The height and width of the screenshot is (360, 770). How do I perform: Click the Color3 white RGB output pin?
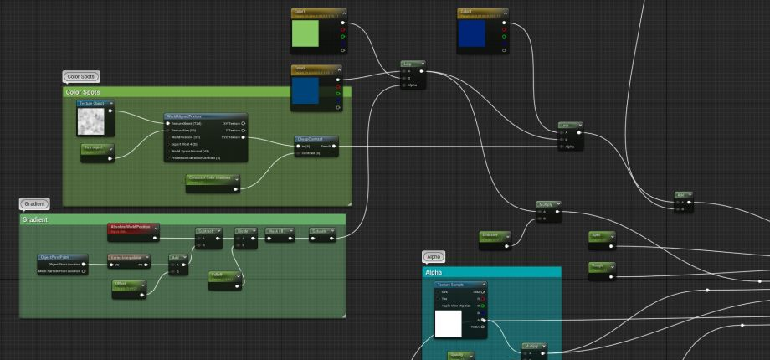click(505, 23)
